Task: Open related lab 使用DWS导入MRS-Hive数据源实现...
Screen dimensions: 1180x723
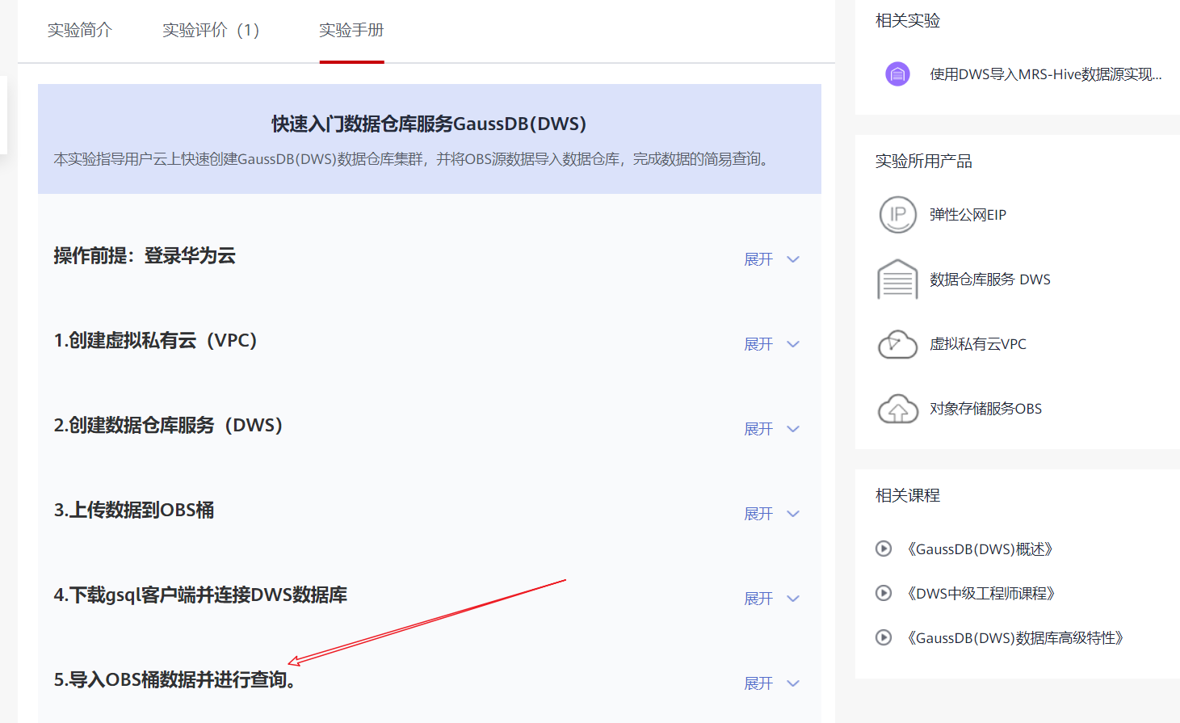Action: 1046,74
